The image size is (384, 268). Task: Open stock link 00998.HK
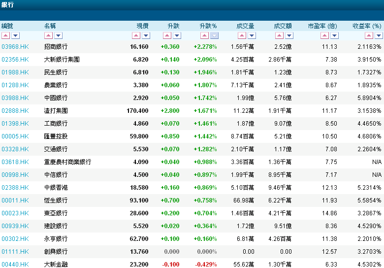pos(15,175)
